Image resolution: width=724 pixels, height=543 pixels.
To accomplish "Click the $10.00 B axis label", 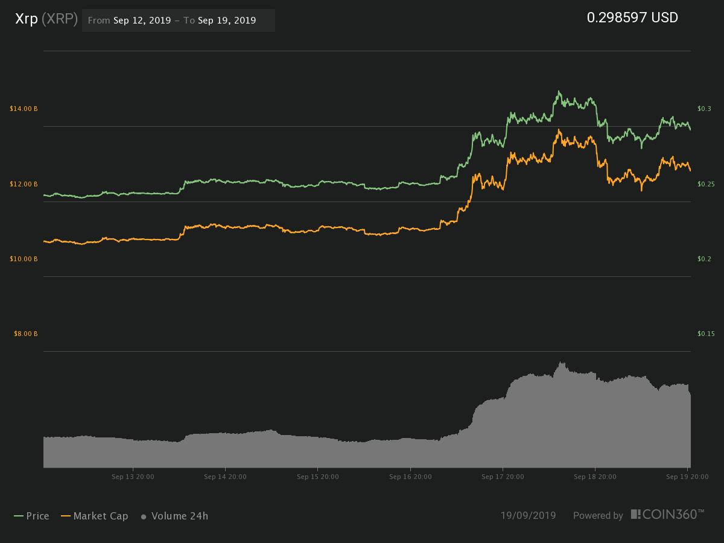I will click(24, 259).
